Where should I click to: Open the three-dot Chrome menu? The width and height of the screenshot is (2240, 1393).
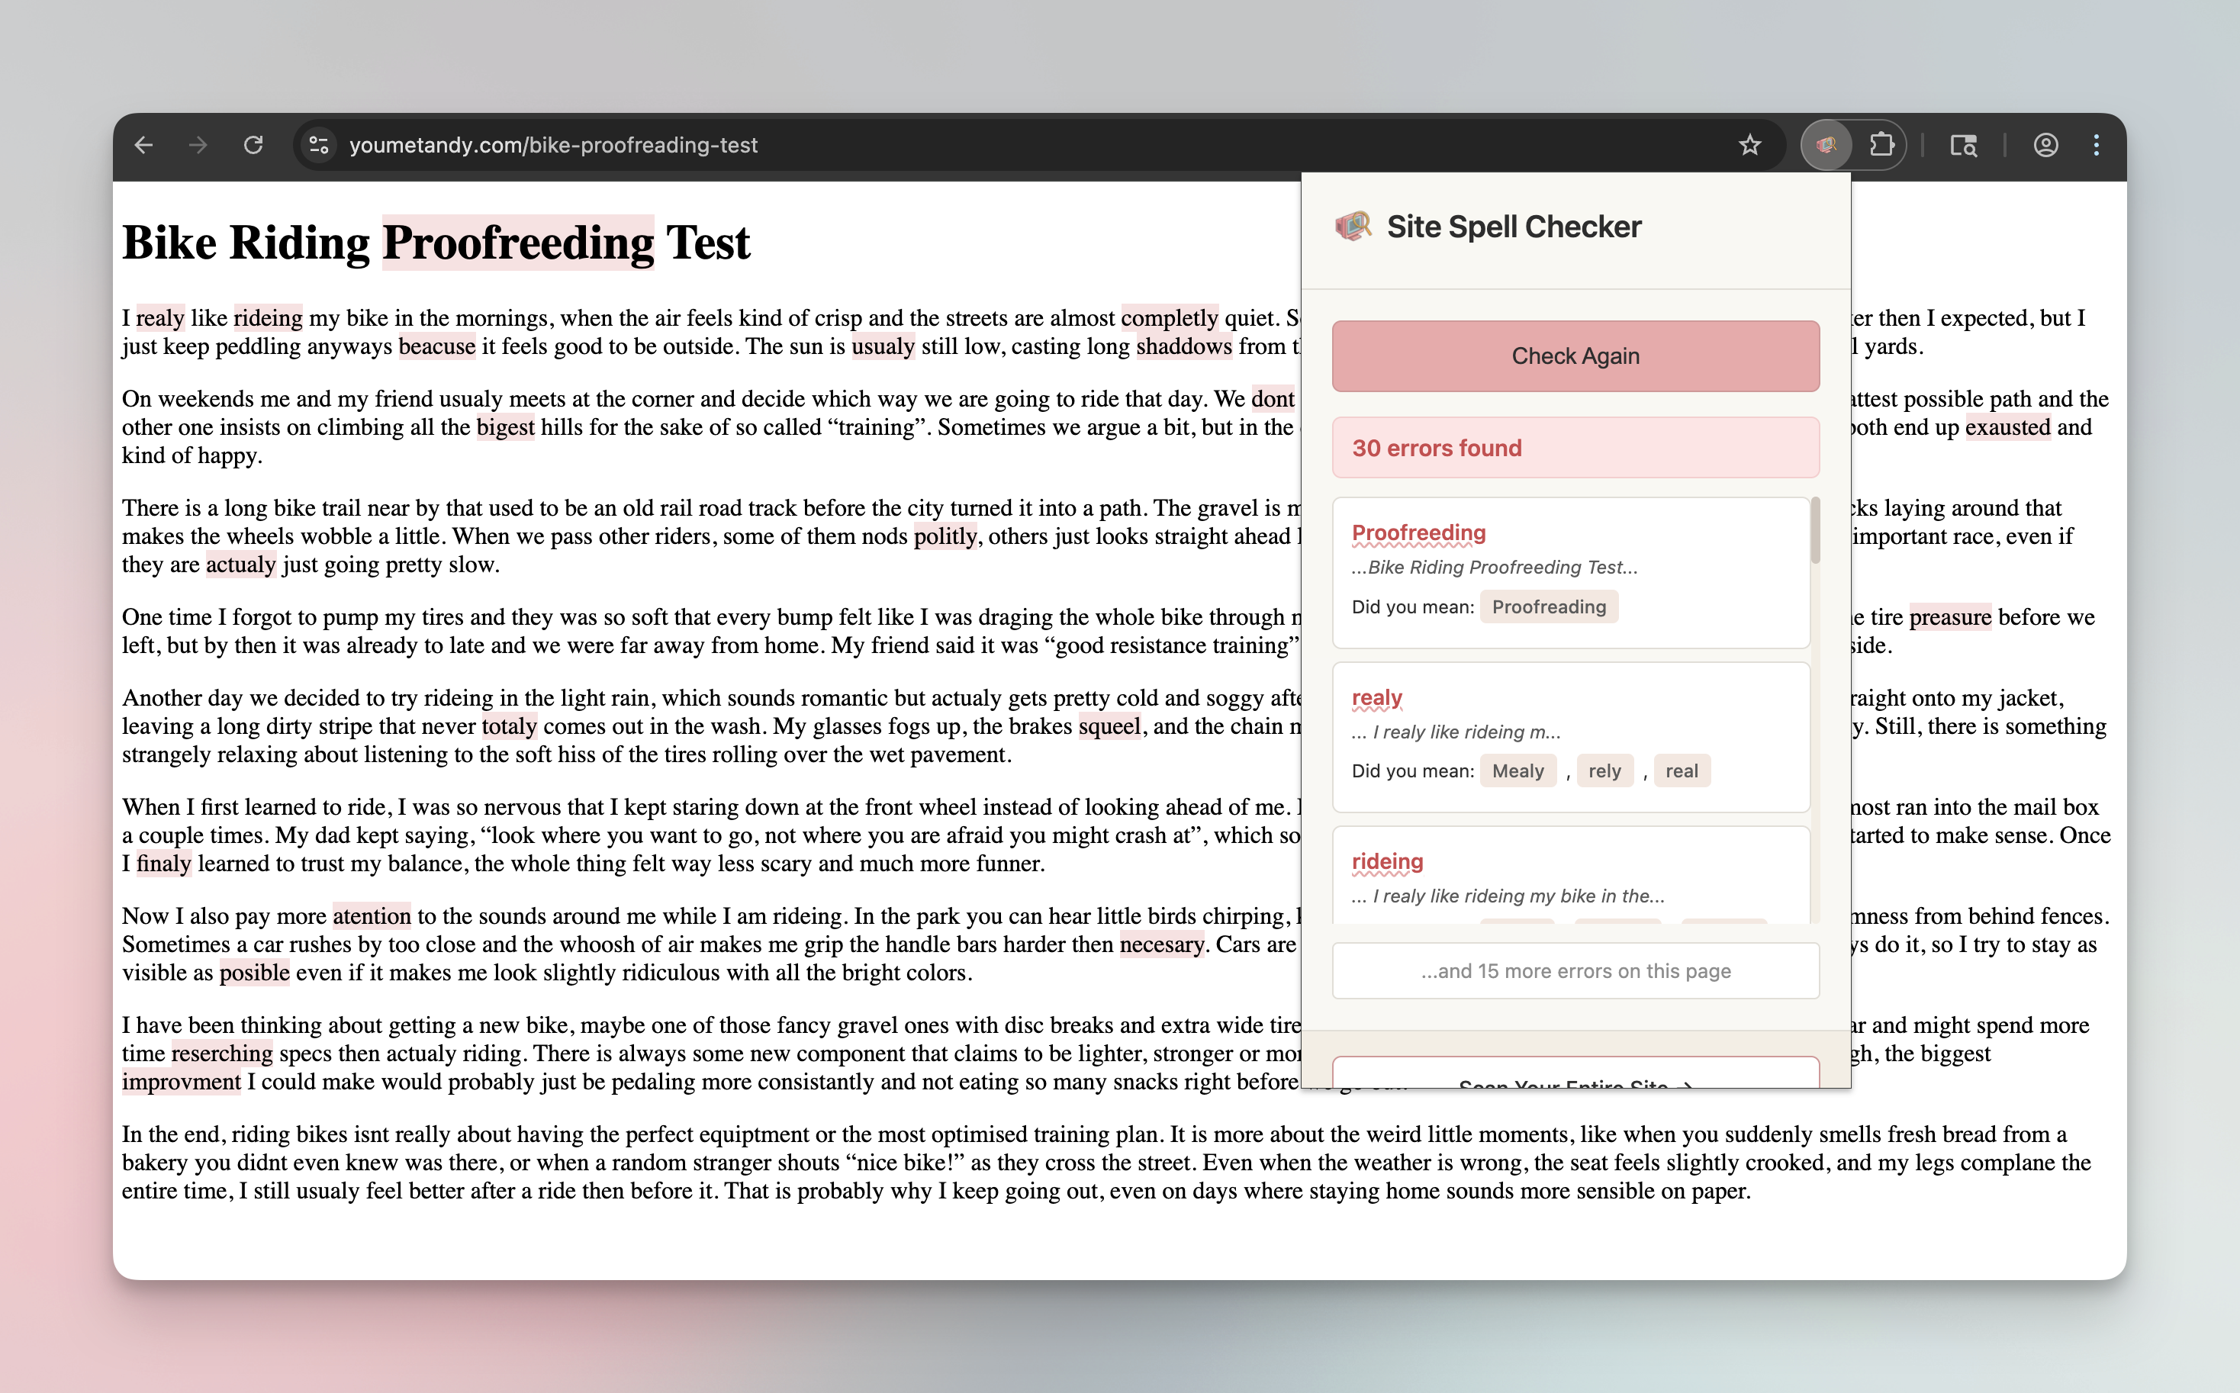[x=2097, y=145]
